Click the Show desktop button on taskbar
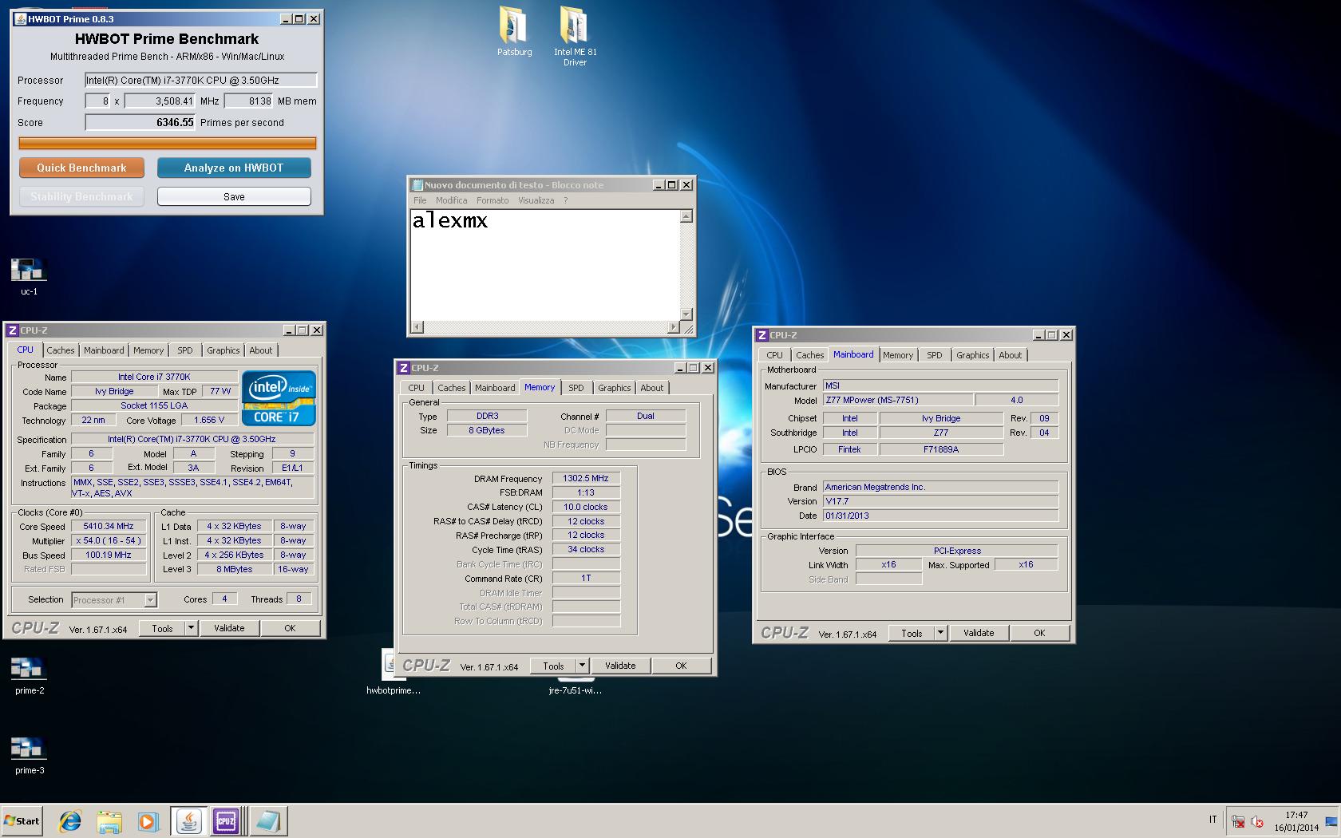1341x838 pixels. (1332, 821)
